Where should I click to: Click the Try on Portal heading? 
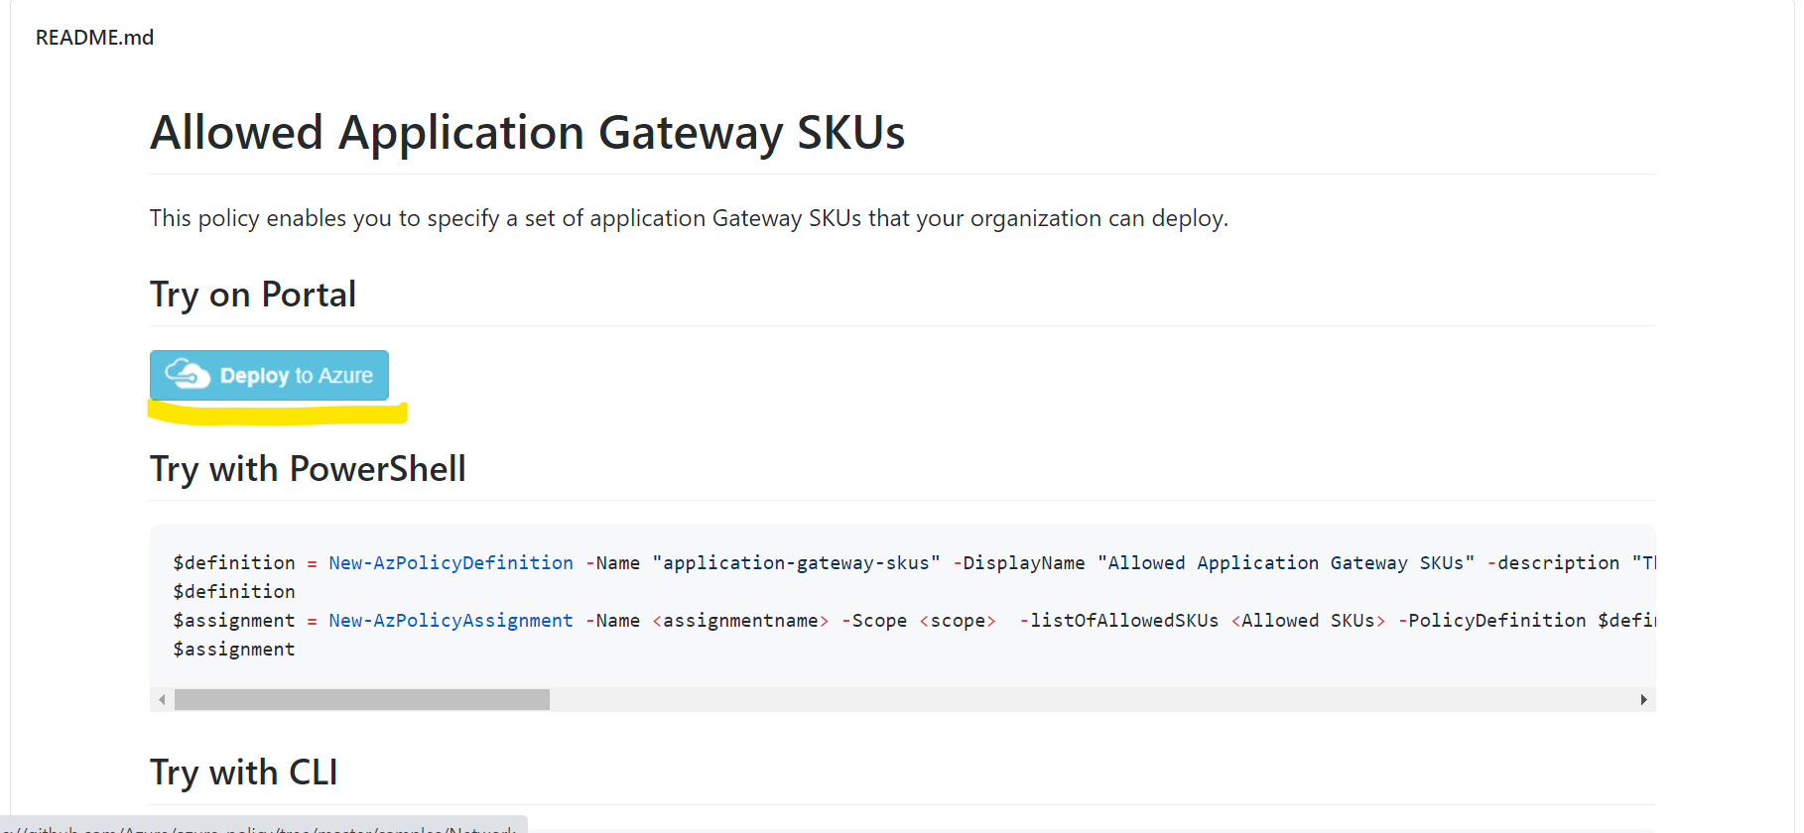tap(253, 295)
